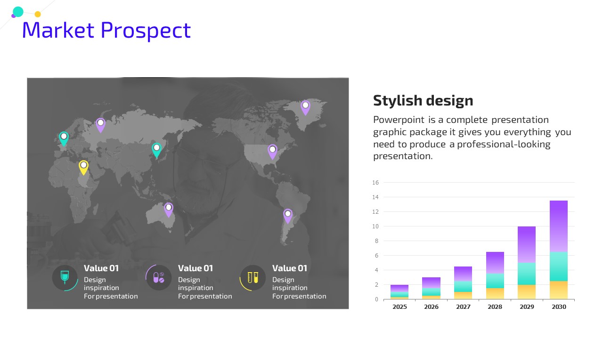603x339 pixels.
Task: Click the Stylish design heading
Action: [x=423, y=100]
